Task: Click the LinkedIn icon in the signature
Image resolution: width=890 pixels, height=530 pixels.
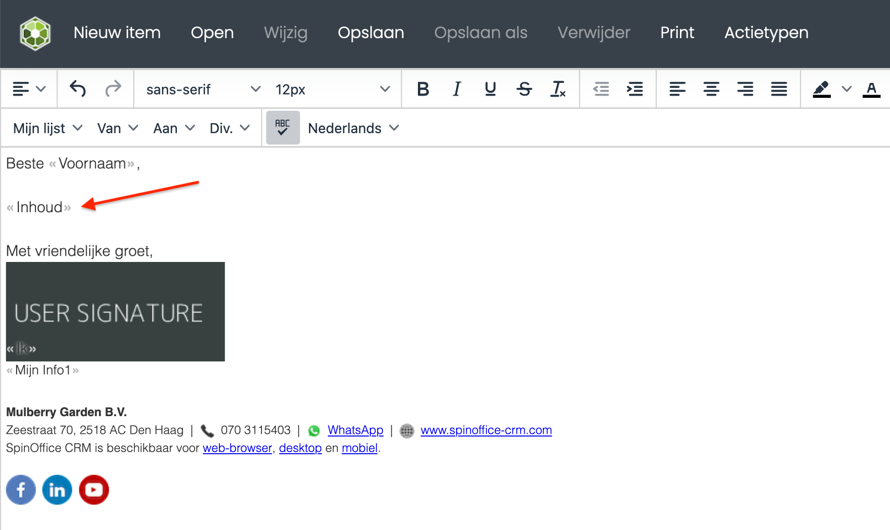Action: tap(57, 490)
